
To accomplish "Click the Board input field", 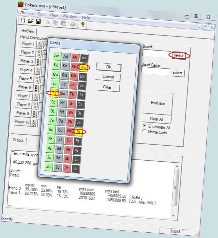I will click(x=157, y=54).
